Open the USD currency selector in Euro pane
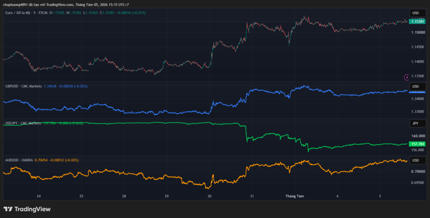This screenshot has width=430, height=218. coord(418,13)
